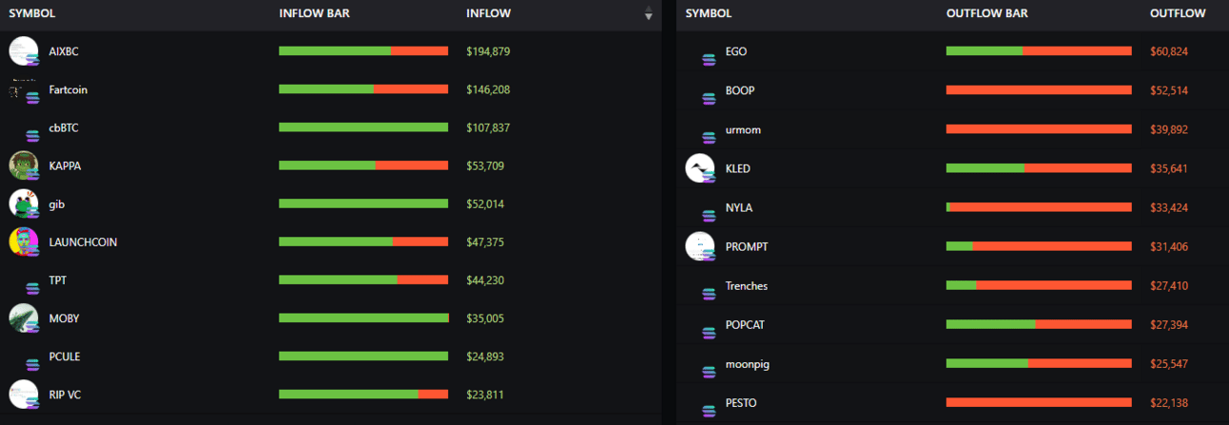Viewport: 1229px width, 425px height.
Task: Open the cbBTC symbol name
Action: 64,128
